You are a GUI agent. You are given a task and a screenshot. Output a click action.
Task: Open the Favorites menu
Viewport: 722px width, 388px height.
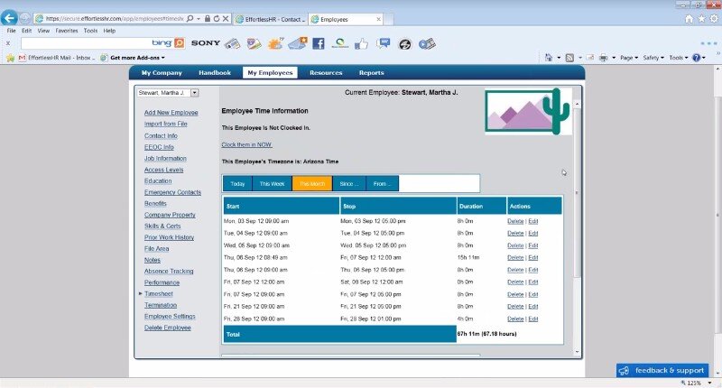pos(67,31)
